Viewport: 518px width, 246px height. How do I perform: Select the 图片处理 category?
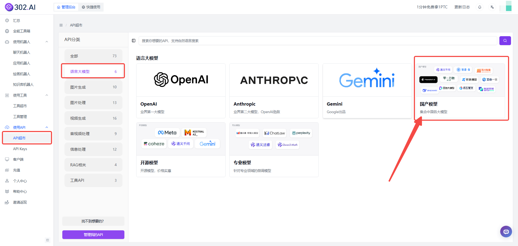click(93, 103)
